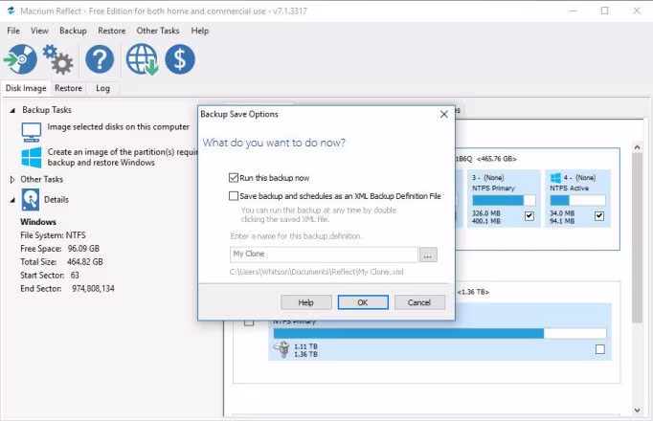The width and height of the screenshot is (653, 421).
Task: Confirm with the OK button
Action: tap(363, 302)
